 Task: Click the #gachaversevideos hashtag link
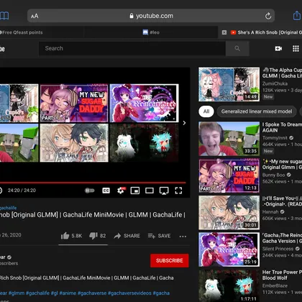129,293
